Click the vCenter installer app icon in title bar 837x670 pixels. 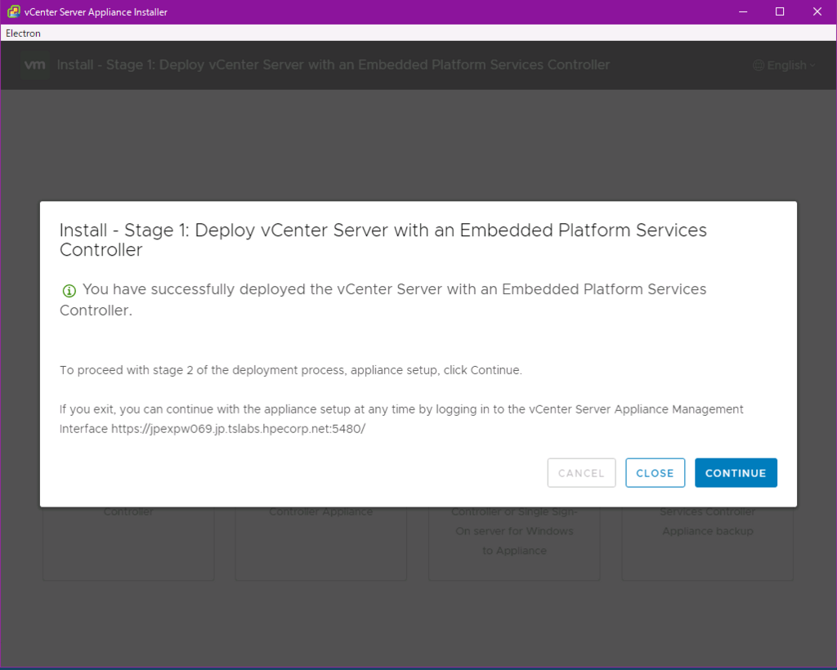coord(13,11)
